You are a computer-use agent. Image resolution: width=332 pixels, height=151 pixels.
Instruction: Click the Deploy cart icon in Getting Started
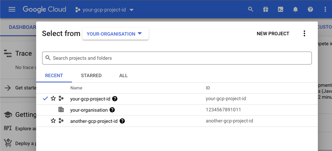tap(8, 143)
